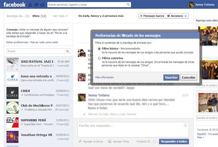Click the emoticon smiley icon in reply box

[x=185, y=125]
